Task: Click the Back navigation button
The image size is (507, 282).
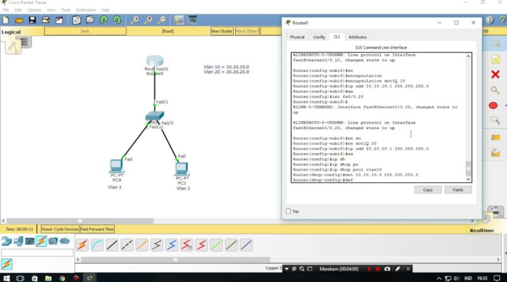Action: point(86,31)
